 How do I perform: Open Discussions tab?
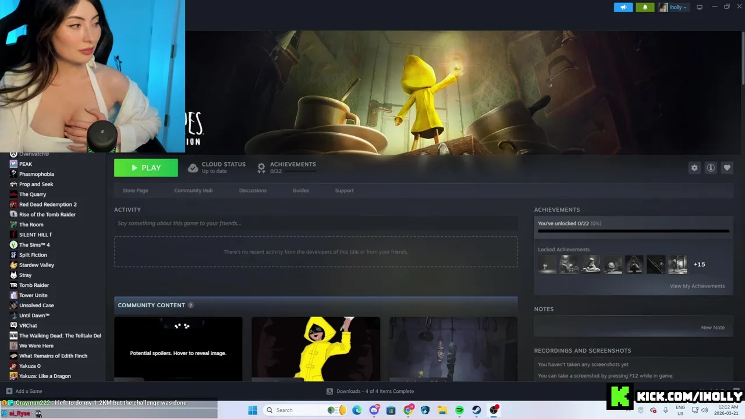pyautogui.click(x=253, y=190)
